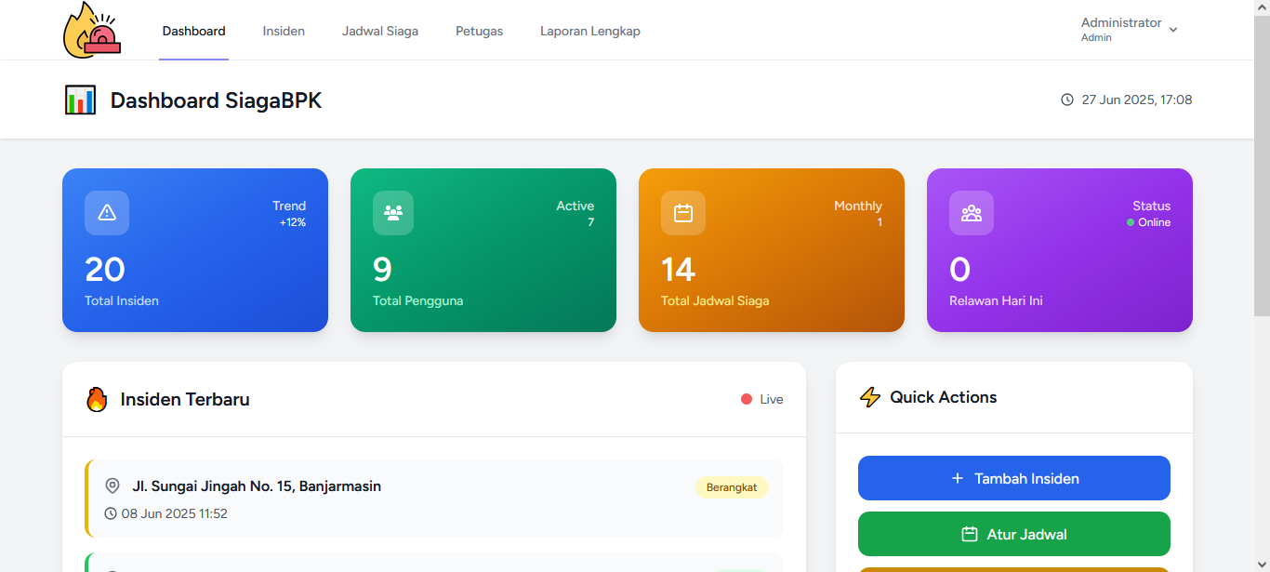This screenshot has height=572, width=1270.
Task: Open the Insiden navigation tab
Action: coord(284,31)
